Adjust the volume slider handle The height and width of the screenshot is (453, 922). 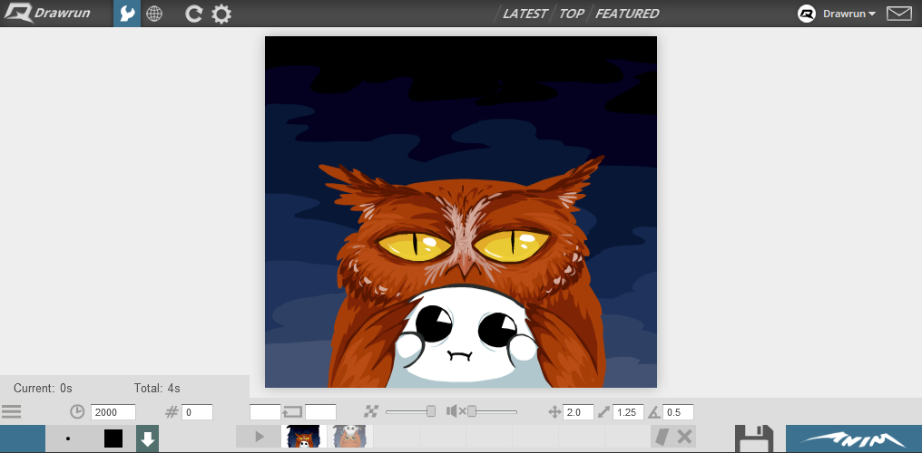tap(472, 411)
